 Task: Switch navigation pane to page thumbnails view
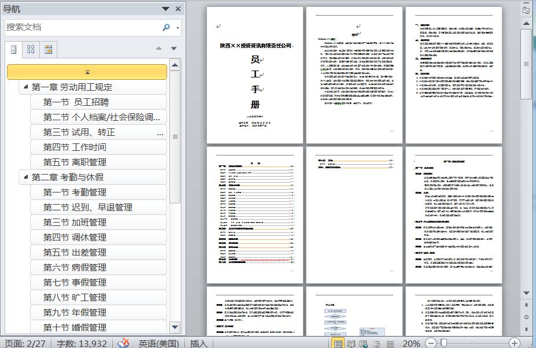[x=31, y=49]
